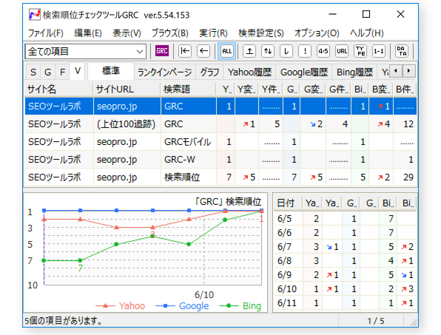Switch to the G view tab

point(48,72)
